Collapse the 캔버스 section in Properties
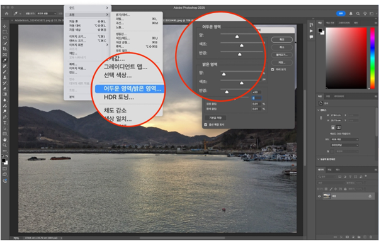 (x=319, y=110)
